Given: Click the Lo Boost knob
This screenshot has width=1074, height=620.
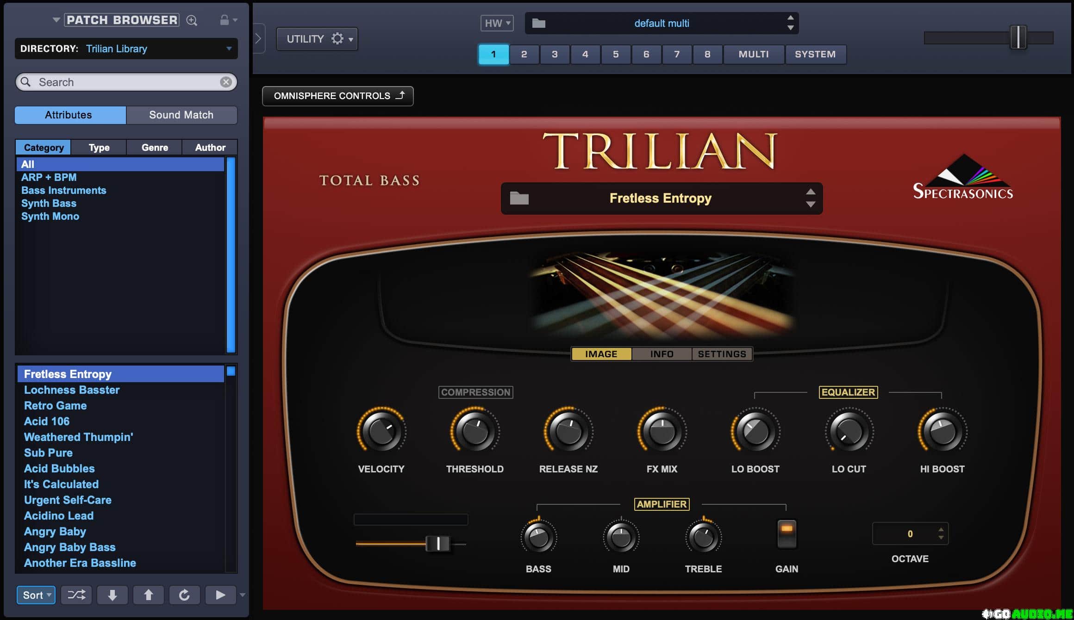Looking at the screenshot, I should point(756,431).
